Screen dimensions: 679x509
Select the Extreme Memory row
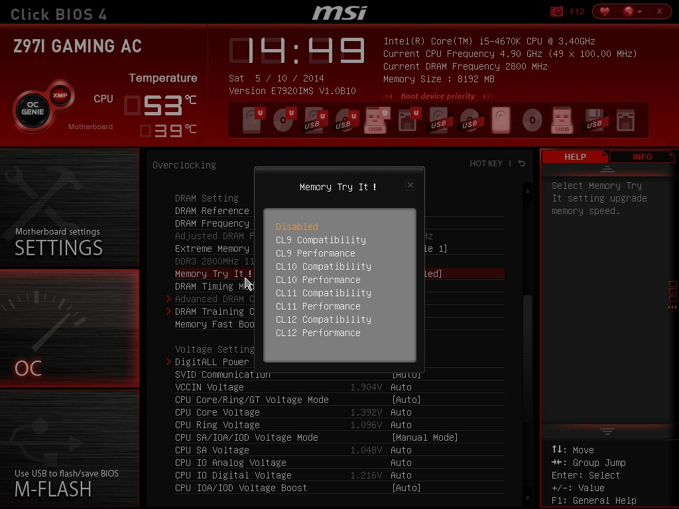tap(339, 249)
